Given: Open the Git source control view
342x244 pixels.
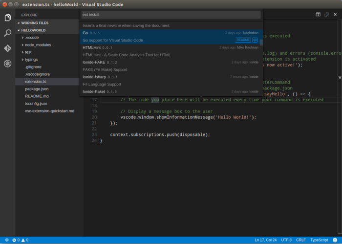Looking at the screenshot, I should click(7, 48).
